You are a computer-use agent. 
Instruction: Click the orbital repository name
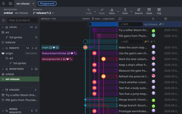pos(8,13)
